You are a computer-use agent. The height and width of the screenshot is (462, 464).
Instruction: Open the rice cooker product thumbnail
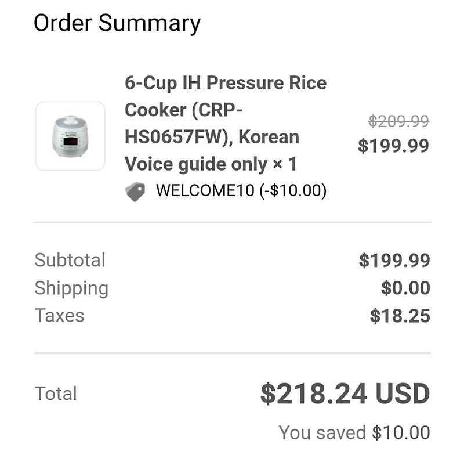(70, 136)
